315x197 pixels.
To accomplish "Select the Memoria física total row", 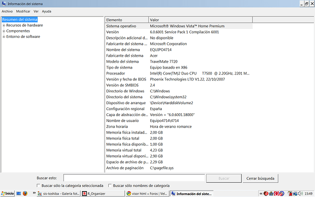I will [x=179, y=138].
